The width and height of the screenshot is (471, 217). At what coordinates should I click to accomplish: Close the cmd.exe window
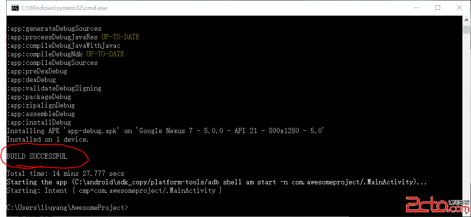(459, 8)
